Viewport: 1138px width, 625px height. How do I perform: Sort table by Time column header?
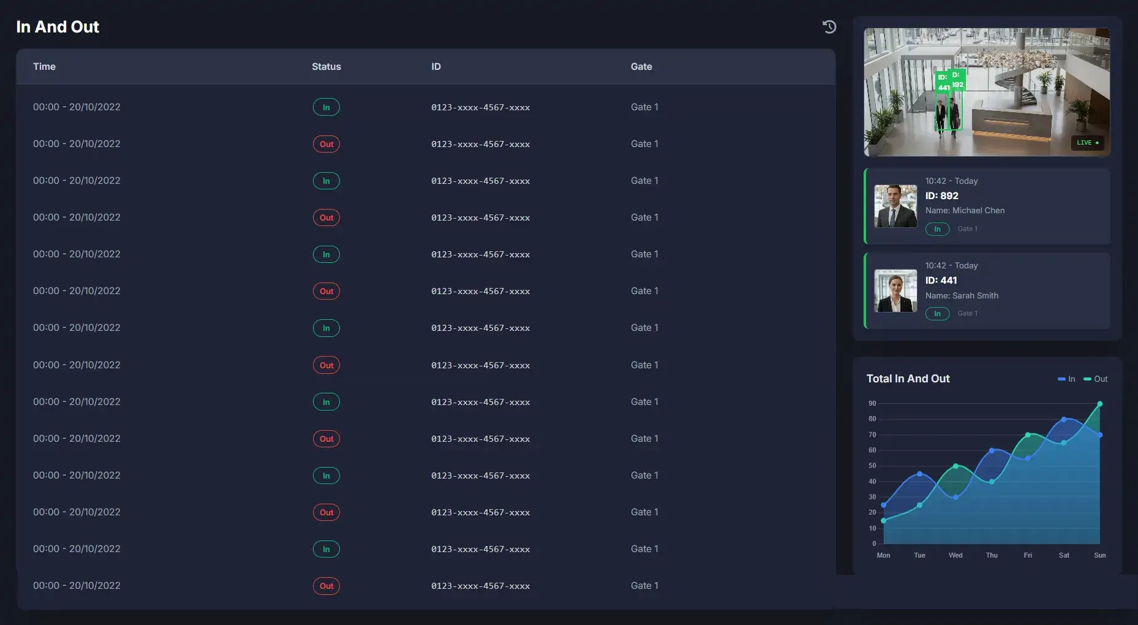pos(44,66)
